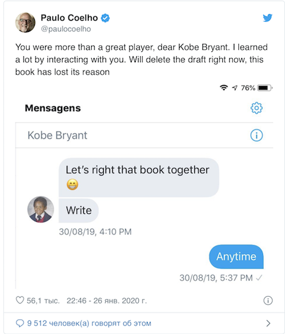285x334 pixels.
Task: Open the tweet info icon beside the date
Action: (x=268, y=300)
